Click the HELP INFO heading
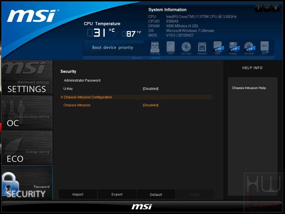Screen dimensions: 285x214 252,68
